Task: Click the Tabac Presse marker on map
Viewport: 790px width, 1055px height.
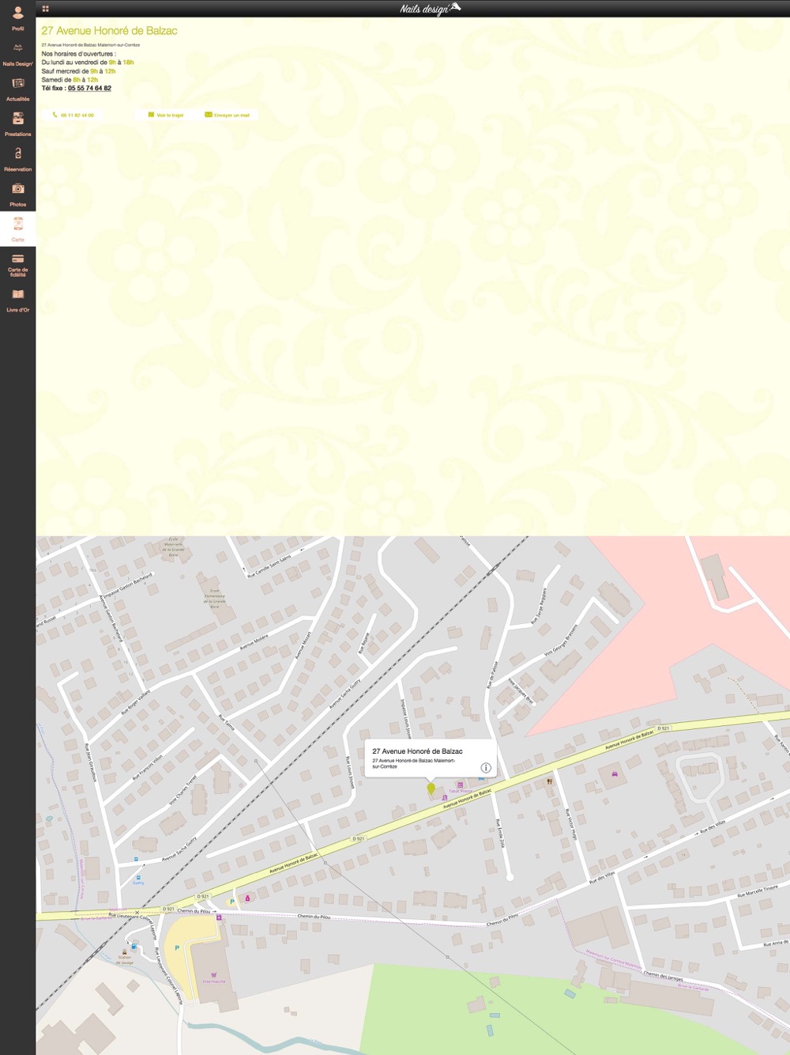Action: (461, 785)
